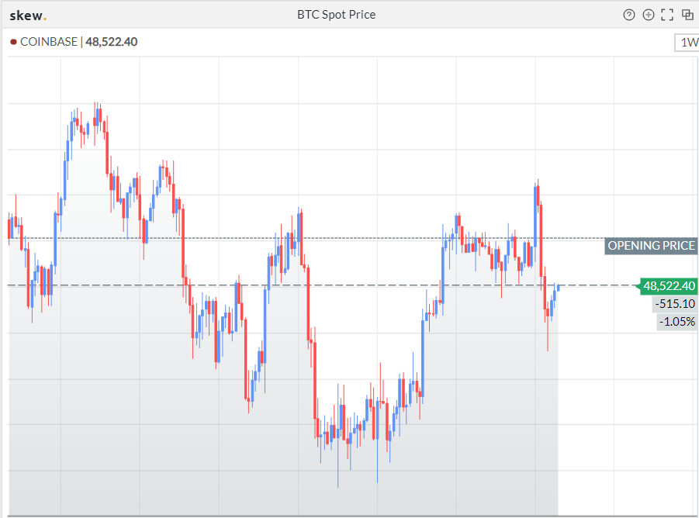
Task: Click the circled plus add icon
Action: click(649, 15)
